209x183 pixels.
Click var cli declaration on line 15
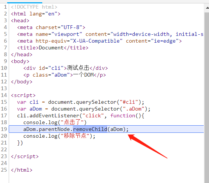click(28, 102)
